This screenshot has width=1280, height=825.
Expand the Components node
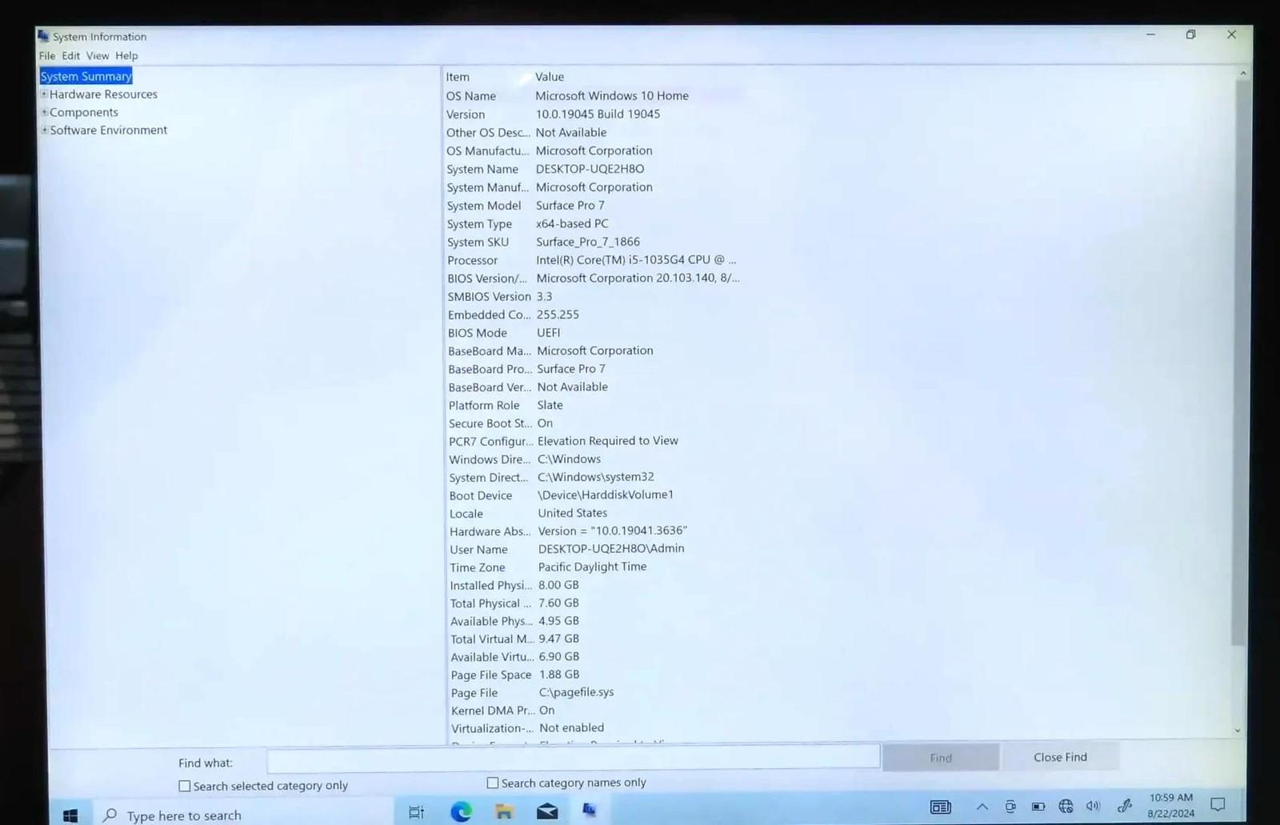(45, 112)
